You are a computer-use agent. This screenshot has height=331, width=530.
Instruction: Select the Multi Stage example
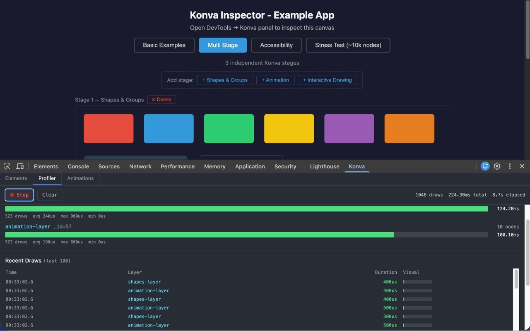223,45
